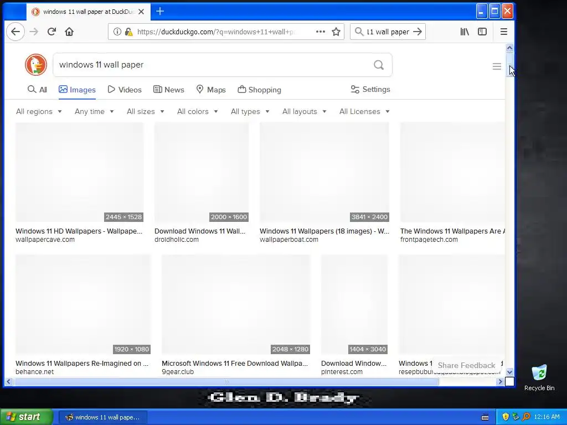Expand the All colors filter
567x425 pixels.
(198, 111)
